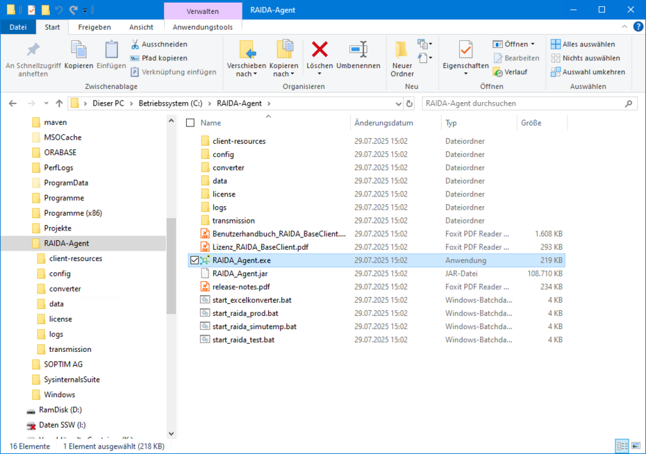
Task: Select the maven folder in the tree
Action: pos(55,122)
